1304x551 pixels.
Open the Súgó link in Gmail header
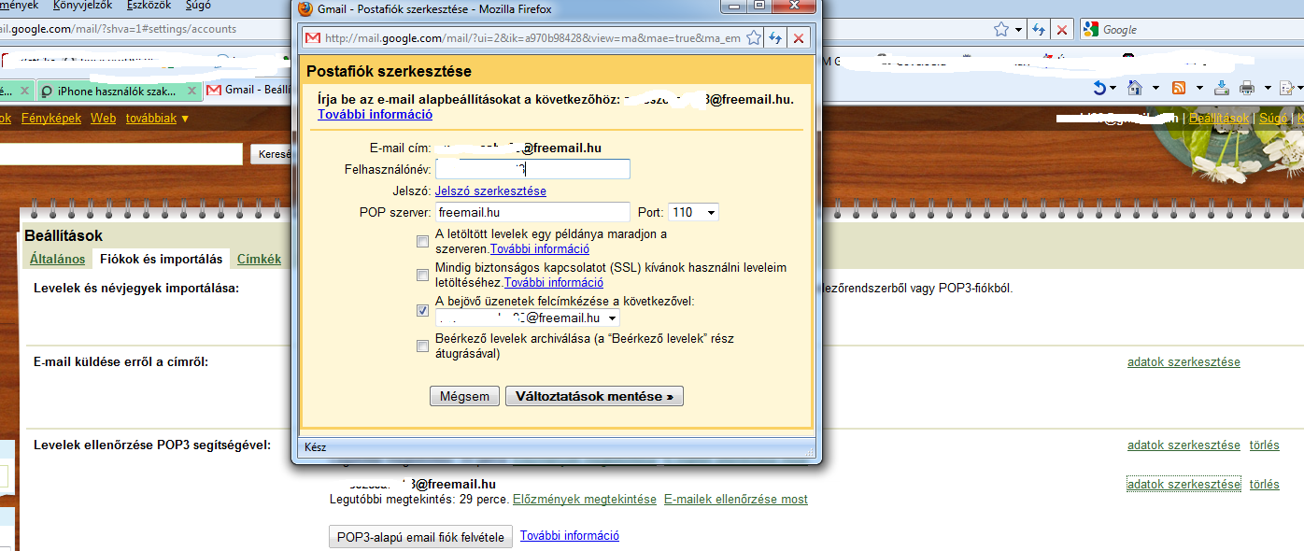pos(1273,119)
